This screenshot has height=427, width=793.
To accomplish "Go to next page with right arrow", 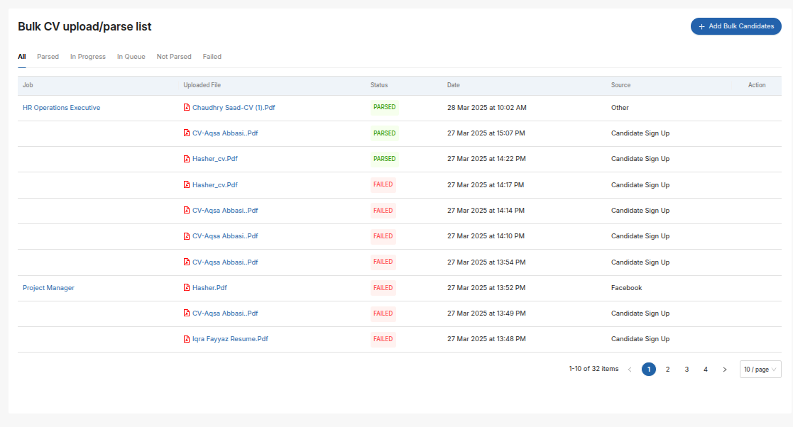I will (x=725, y=370).
